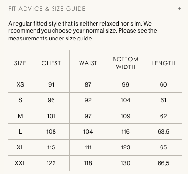This screenshot has width=188, height=174.
Task: Select the XXL bottom width value 130
Action: click(126, 163)
